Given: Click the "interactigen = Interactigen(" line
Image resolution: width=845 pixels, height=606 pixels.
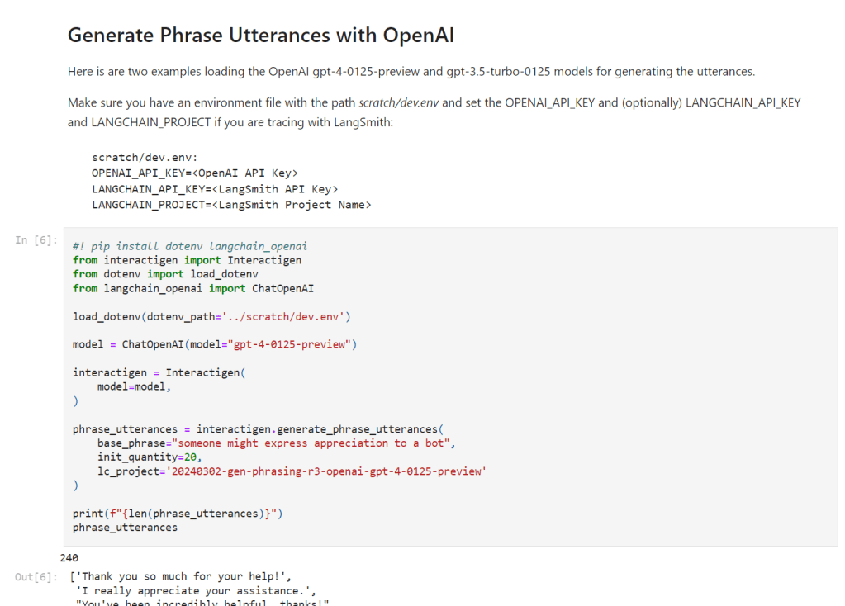Looking at the screenshot, I should (x=159, y=373).
